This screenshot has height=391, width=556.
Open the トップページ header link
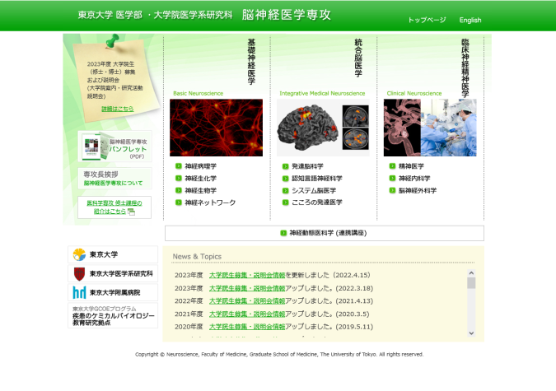pyautogui.click(x=427, y=20)
